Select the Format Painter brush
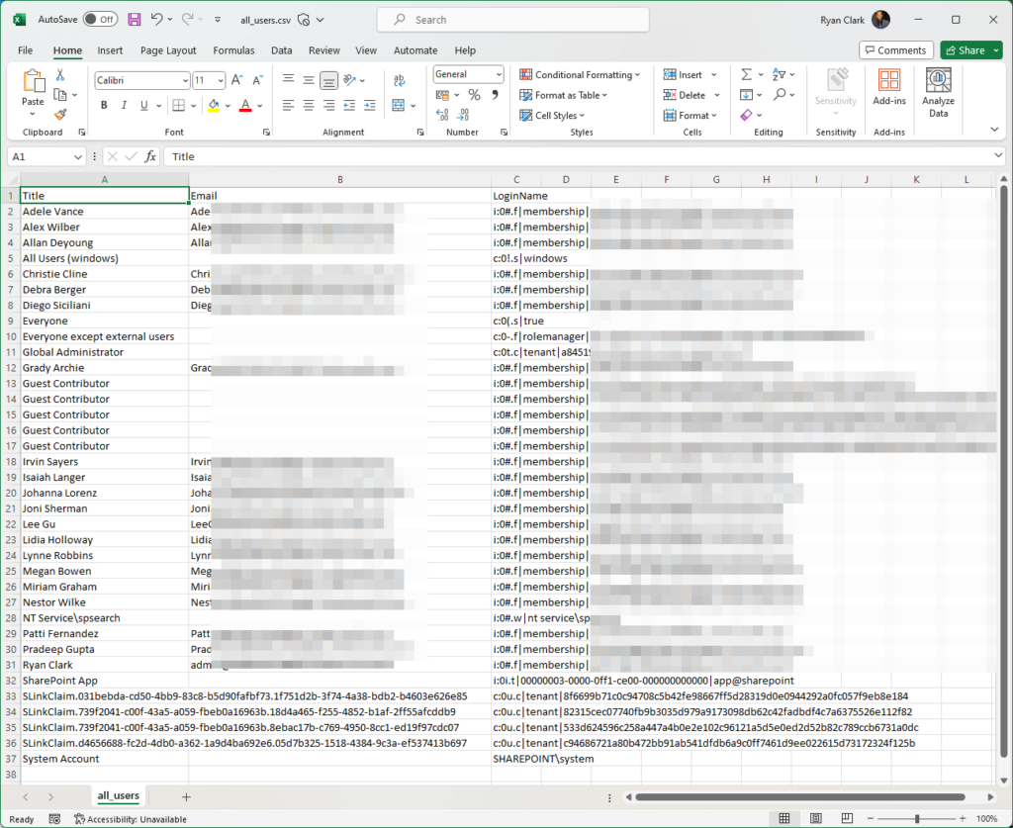The image size is (1013, 828). (60, 115)
